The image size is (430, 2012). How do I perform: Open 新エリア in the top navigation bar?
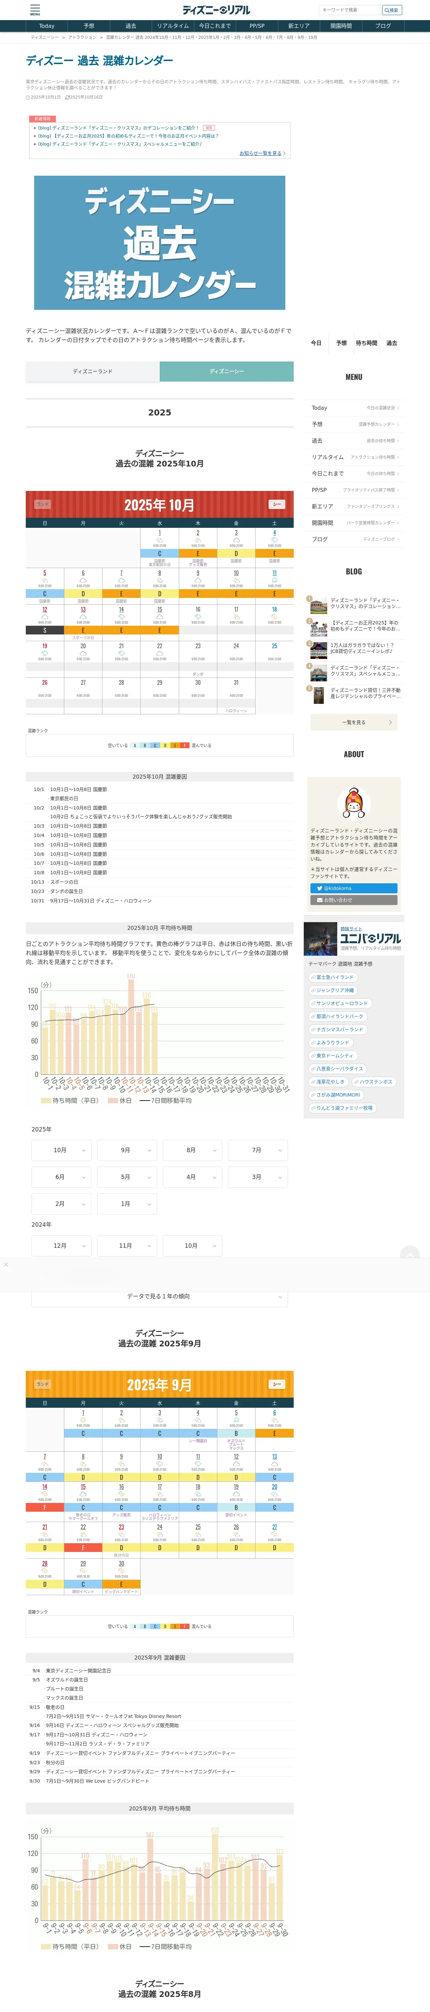click(299, 26)
